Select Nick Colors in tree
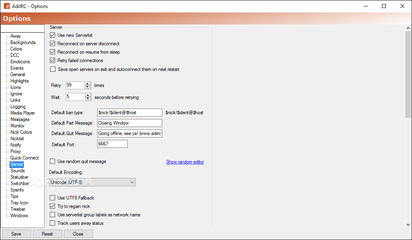 pyautogui.click(x=21, y=132)
